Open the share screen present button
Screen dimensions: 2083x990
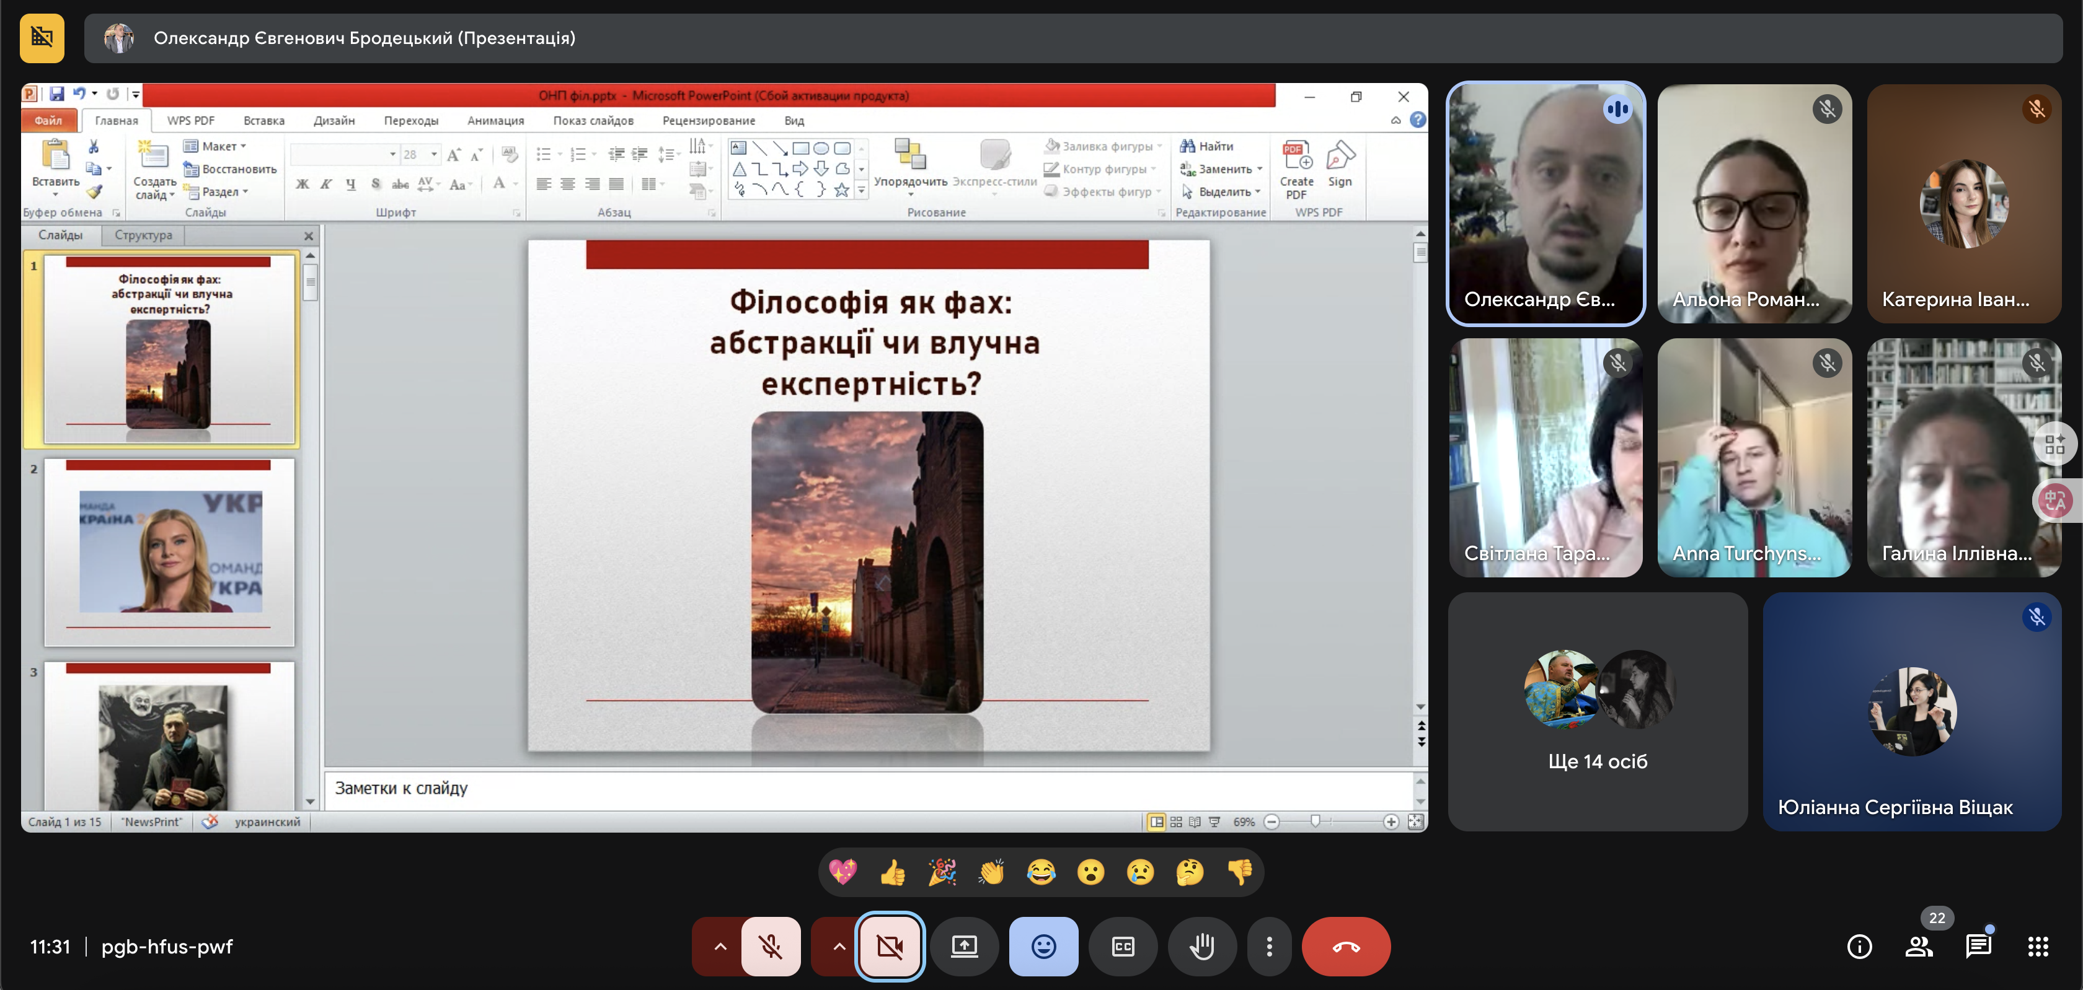tap(964, 947)
